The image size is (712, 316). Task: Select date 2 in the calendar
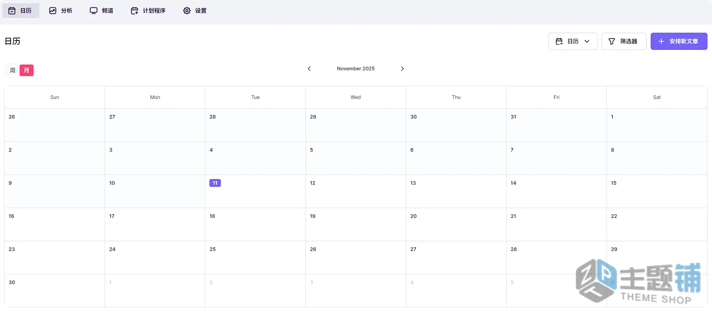click(x=55, y=158)
